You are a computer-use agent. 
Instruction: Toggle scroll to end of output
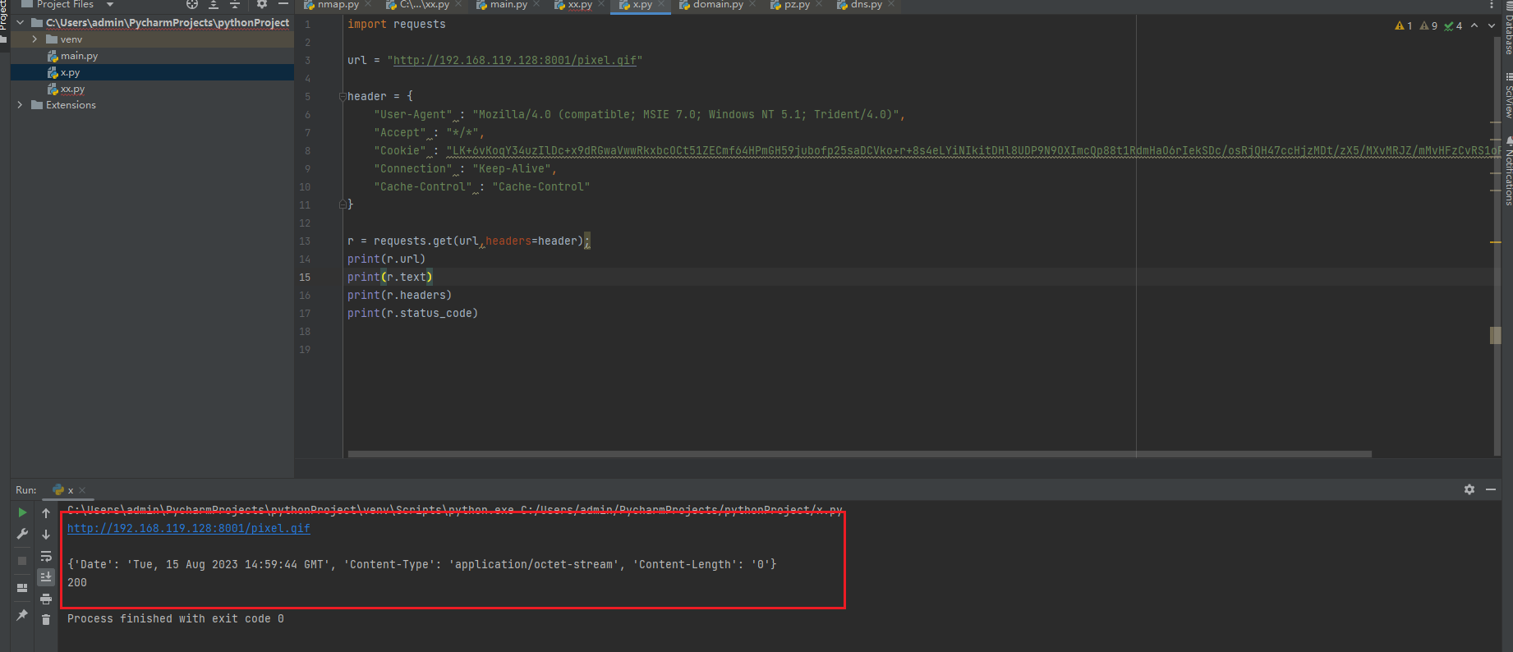pyautogui.click(x=46, y=577)
